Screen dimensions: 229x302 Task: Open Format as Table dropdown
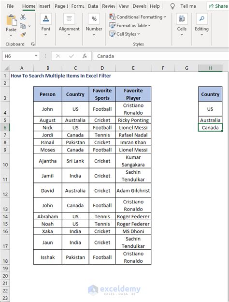click(130, 26)
